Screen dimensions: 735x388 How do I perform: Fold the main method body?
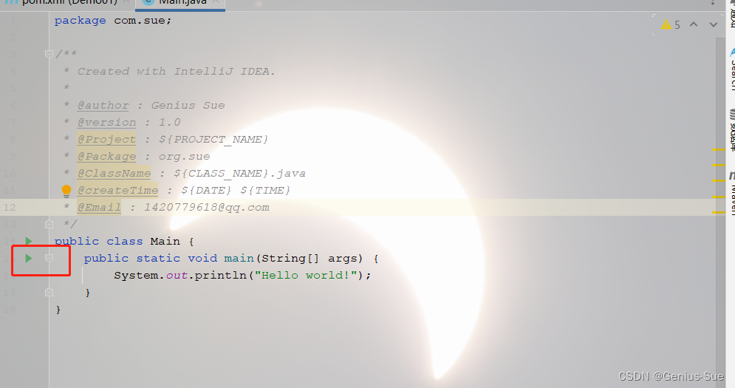point(49,258)
